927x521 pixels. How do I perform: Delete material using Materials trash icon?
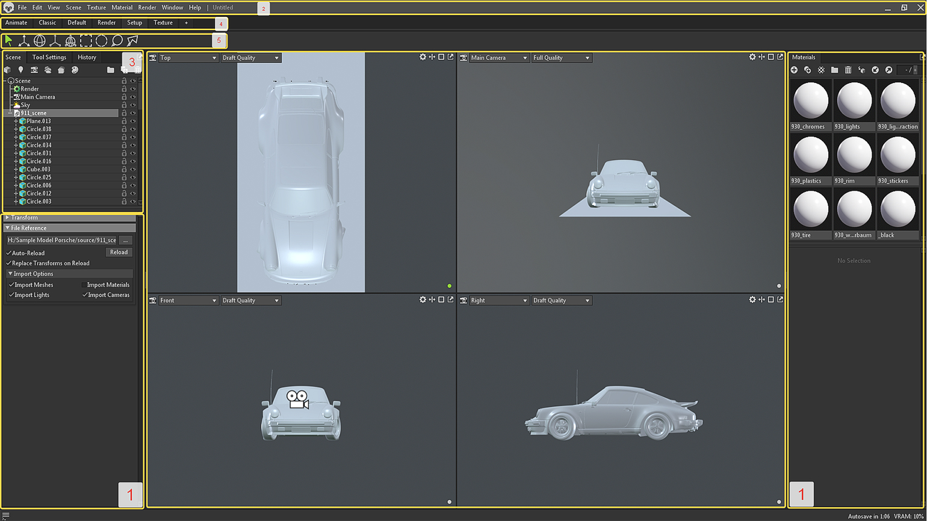tap(848, 70)
